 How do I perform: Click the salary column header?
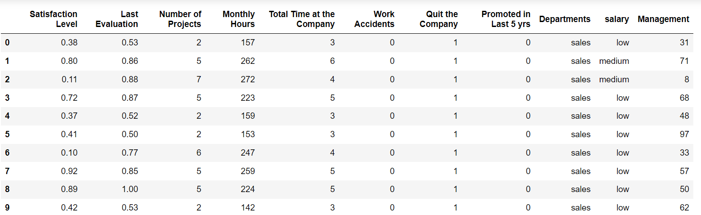(617, 19)
